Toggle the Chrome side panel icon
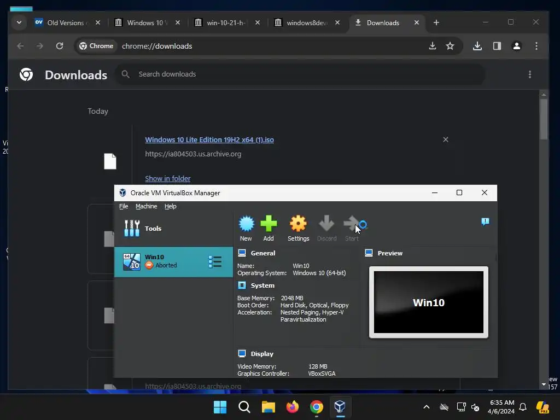560x420 pixels. (497, 46)
